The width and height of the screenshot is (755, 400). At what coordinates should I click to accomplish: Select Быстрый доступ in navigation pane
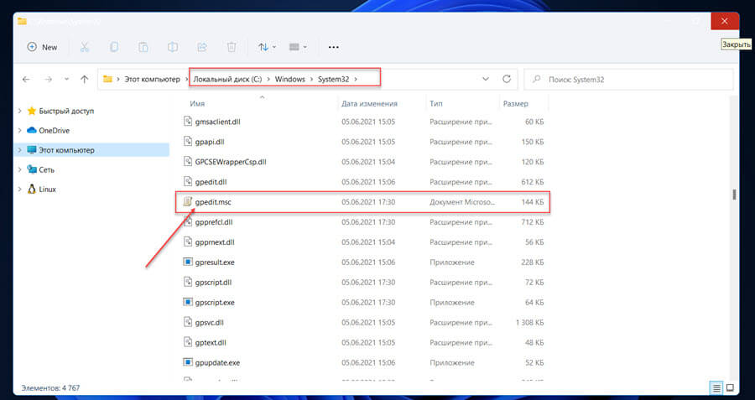click(66, 111)
